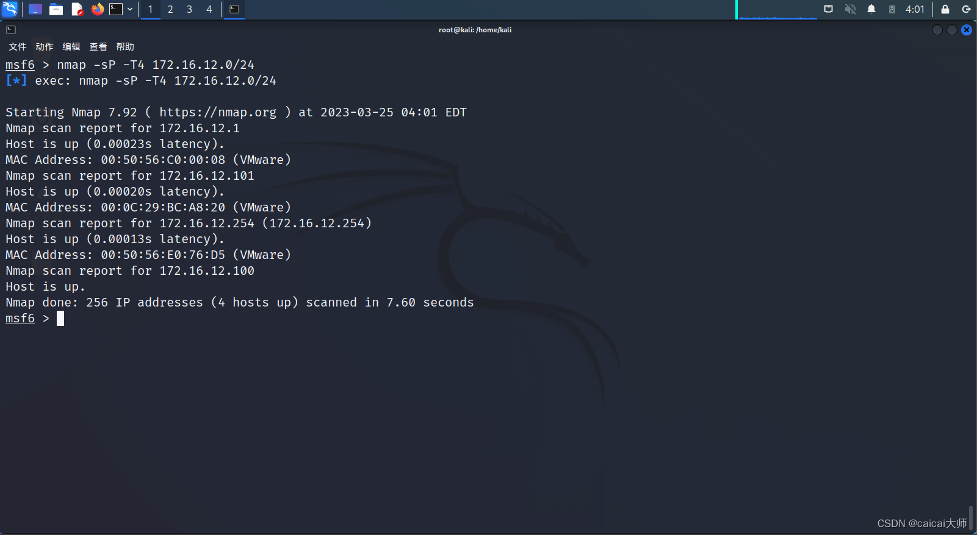Select the terminal window taskbar button
977x535 pixels.
(234, 9)
